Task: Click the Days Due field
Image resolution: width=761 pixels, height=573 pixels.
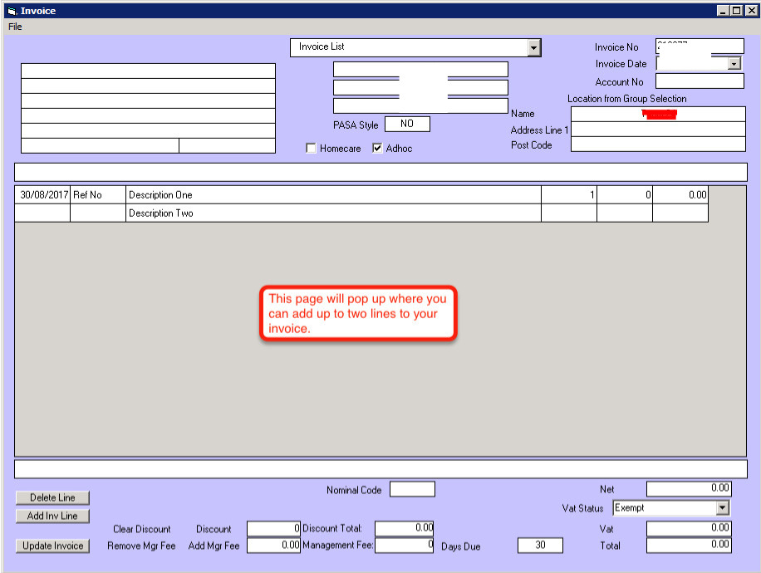Action: [539, 546]
